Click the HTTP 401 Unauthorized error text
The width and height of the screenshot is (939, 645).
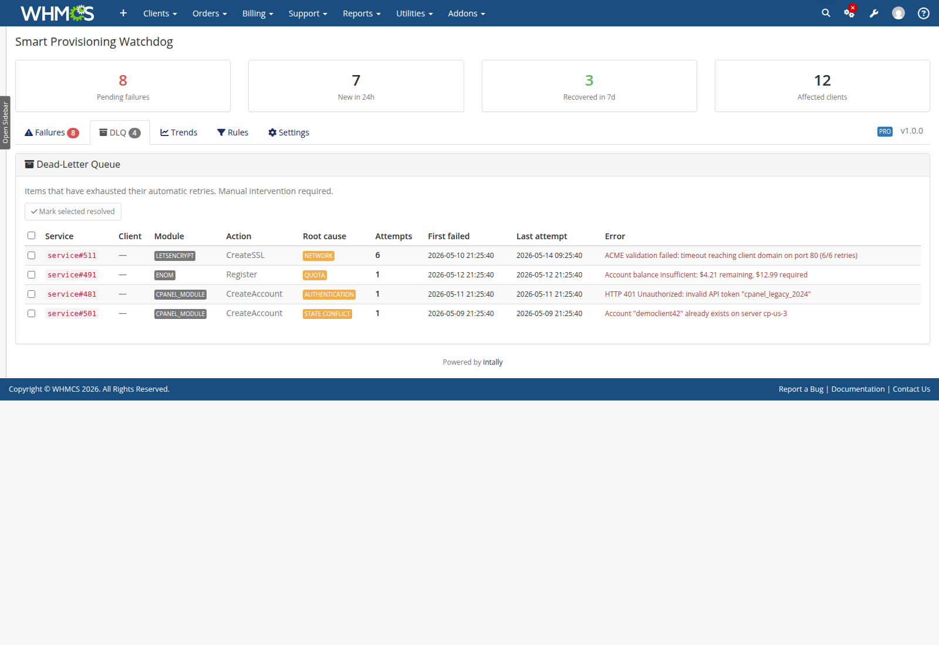pyautogui.click(x=708, y=294)
